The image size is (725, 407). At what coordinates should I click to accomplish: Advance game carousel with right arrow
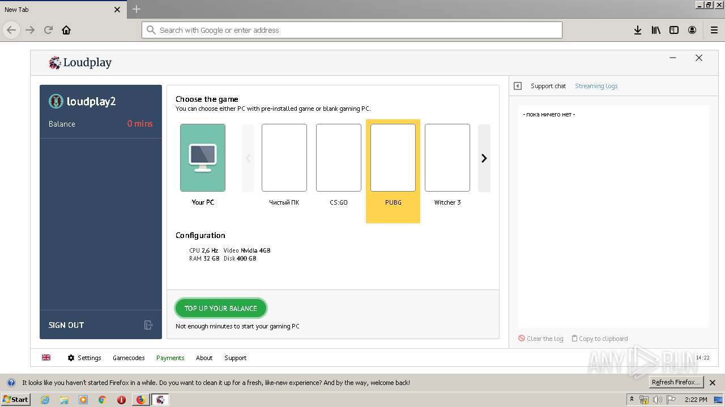coord(484,158)
